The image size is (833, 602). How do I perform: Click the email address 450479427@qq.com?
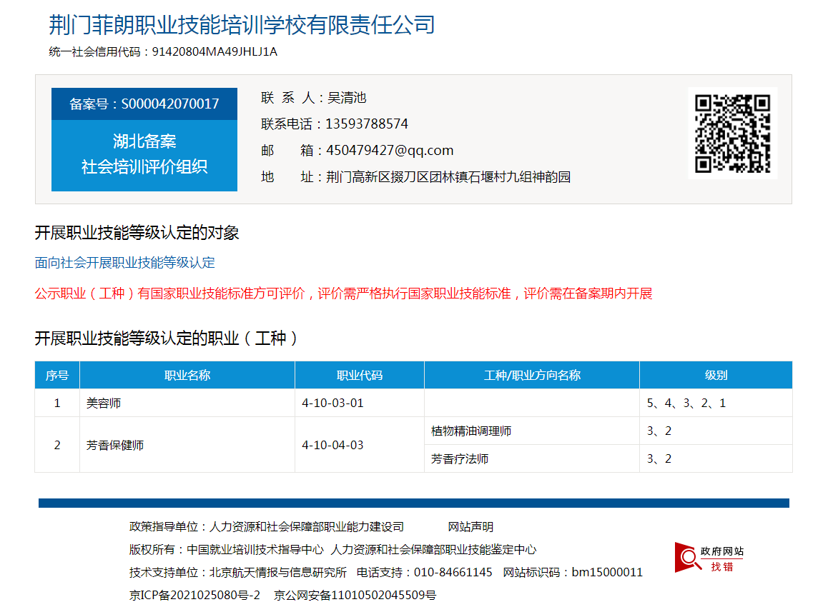pyautogui.click(x=390, y=150)
